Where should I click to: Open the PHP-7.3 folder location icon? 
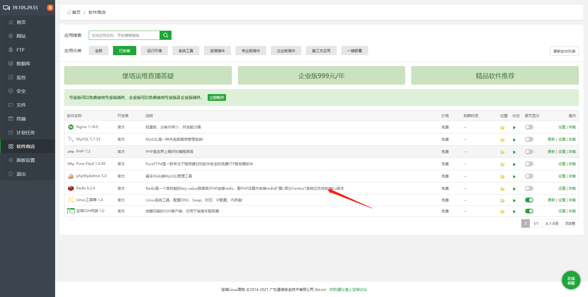(502, 152)
